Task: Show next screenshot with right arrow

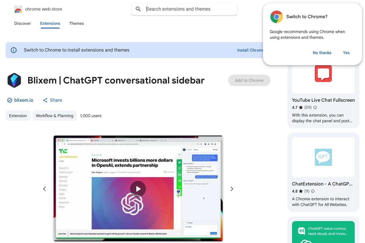Action: 232,189
